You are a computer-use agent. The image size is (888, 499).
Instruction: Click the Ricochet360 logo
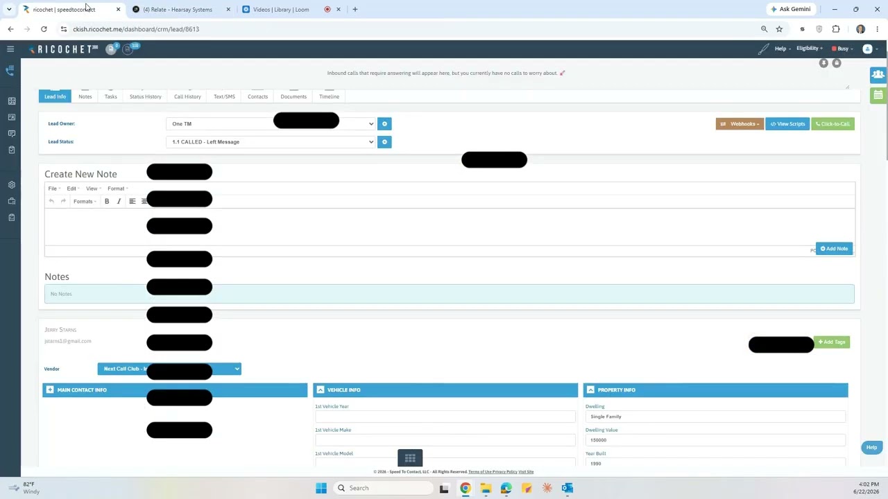point(63,49)
